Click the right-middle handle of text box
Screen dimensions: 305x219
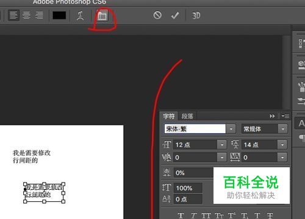(x=63, y=193)
